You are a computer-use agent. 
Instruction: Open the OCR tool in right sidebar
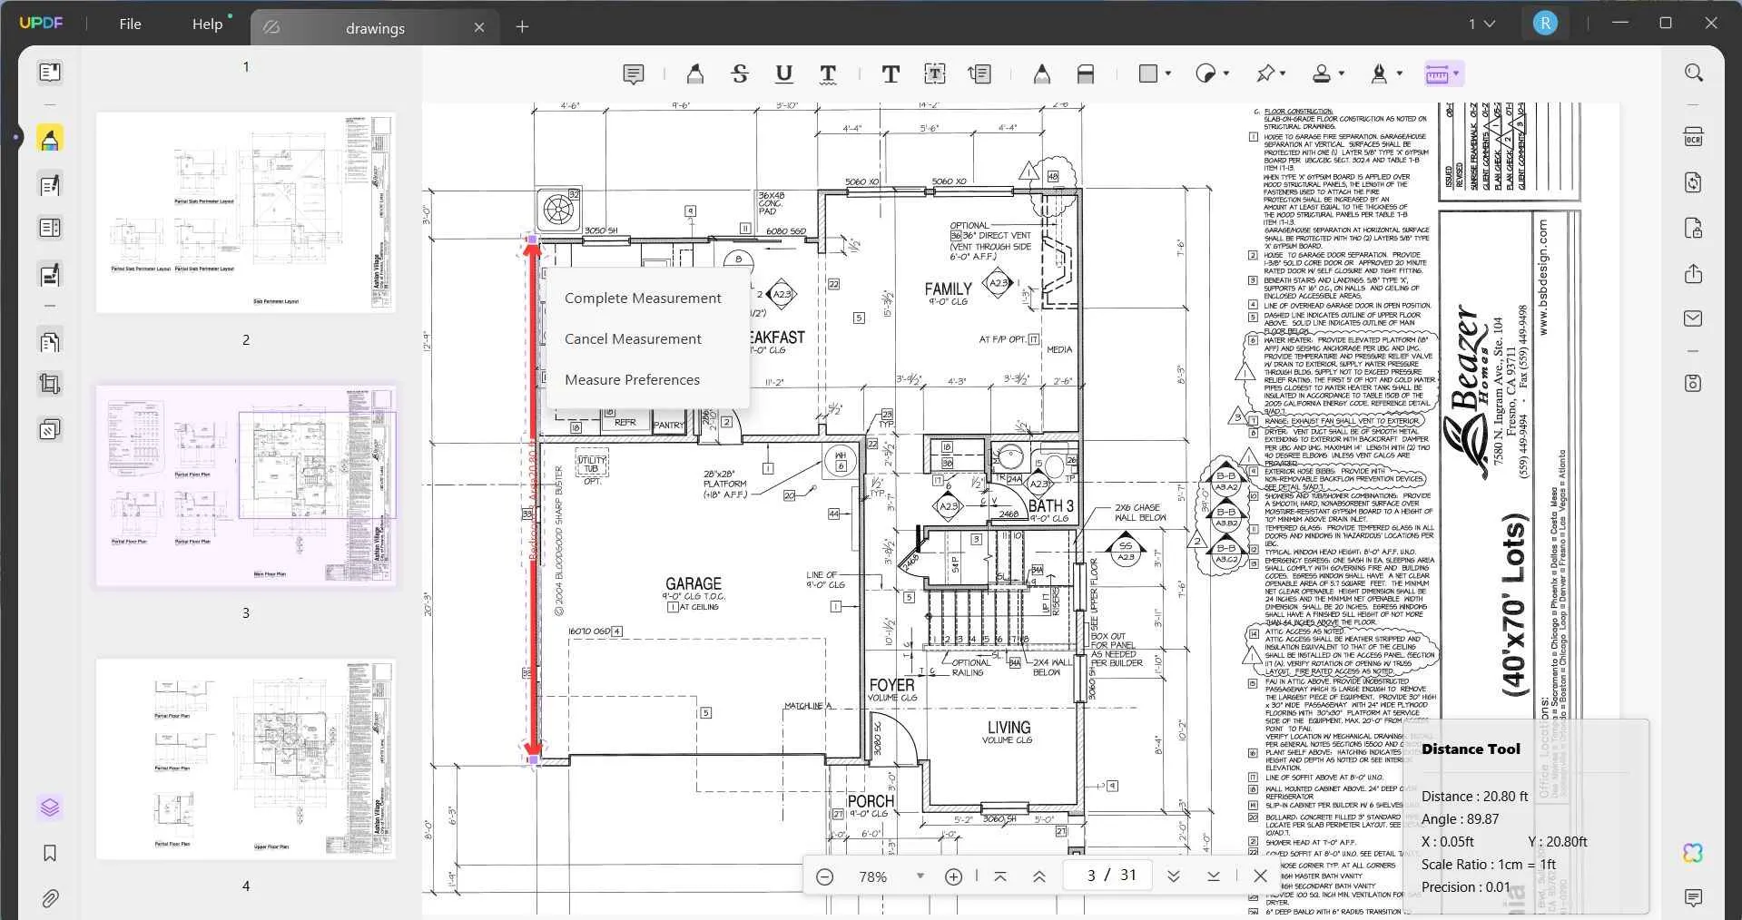[1693, 137]
